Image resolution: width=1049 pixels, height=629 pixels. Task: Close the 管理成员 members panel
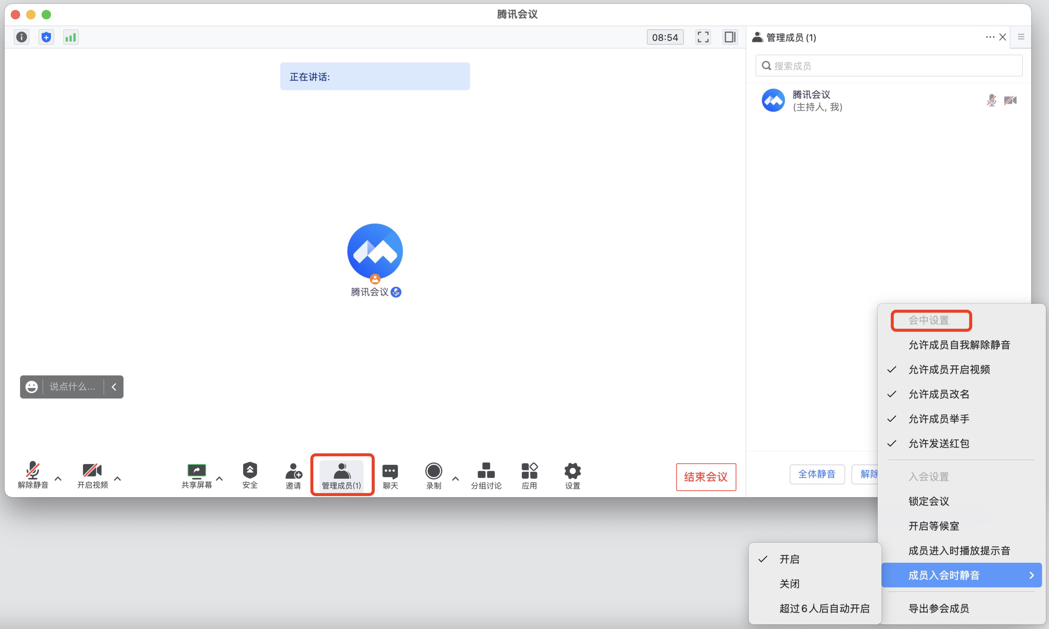pos(1003,37)
